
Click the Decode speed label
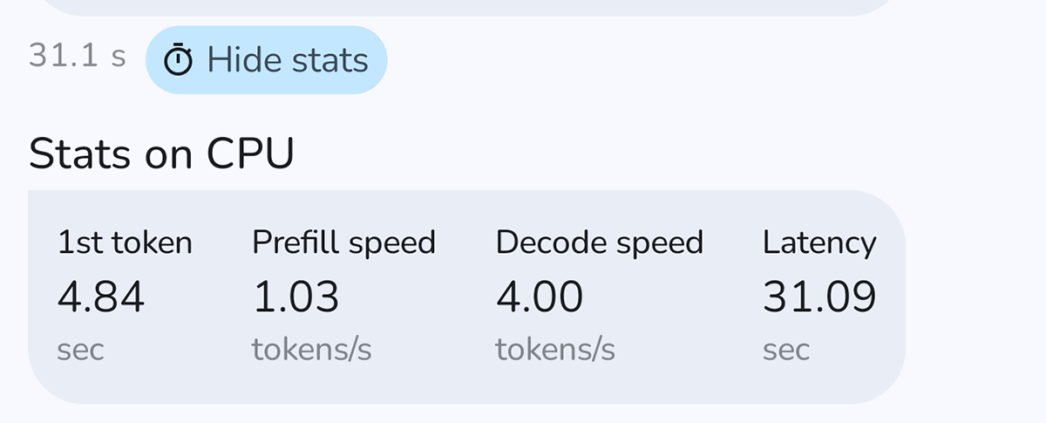[x=599, y=242]
